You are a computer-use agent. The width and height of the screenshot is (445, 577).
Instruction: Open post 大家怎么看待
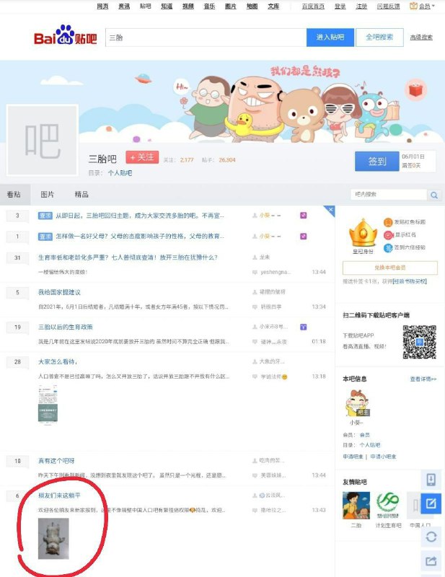pos(58,362)
